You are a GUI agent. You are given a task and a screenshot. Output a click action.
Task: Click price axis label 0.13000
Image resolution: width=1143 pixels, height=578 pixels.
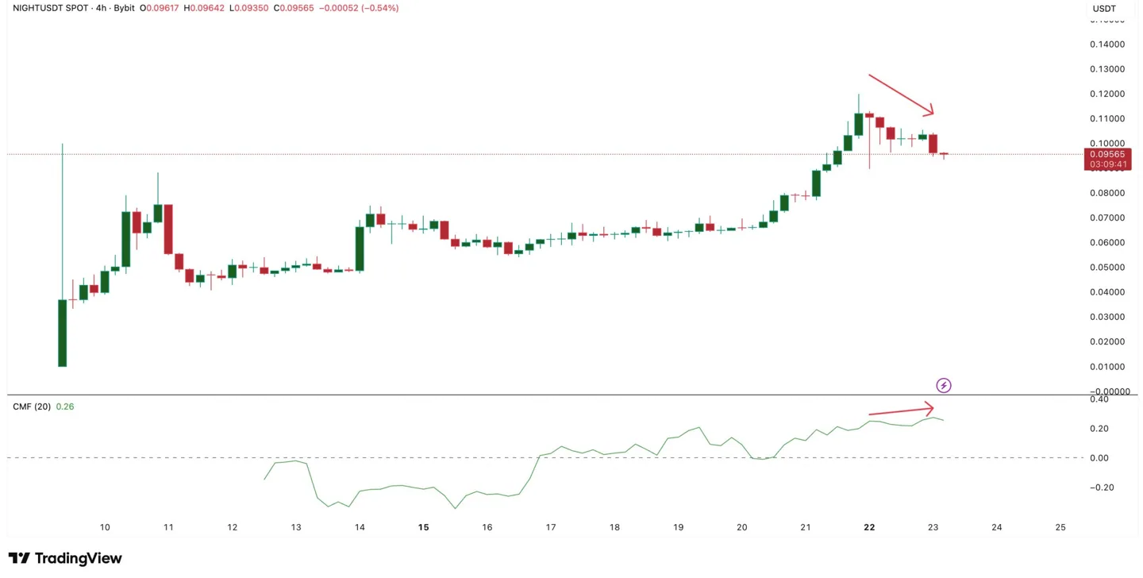click(1107, 69)
